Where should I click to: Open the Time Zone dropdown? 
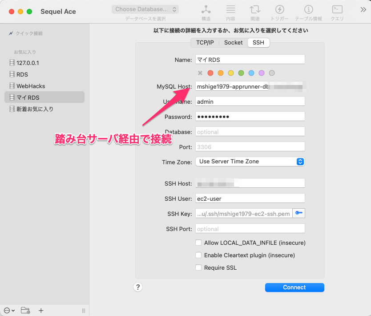pos(250,162)
